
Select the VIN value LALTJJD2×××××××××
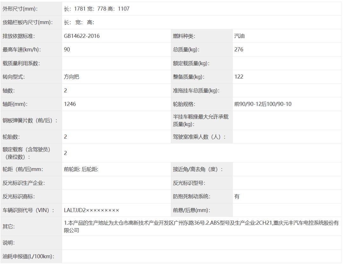[91, 210]
